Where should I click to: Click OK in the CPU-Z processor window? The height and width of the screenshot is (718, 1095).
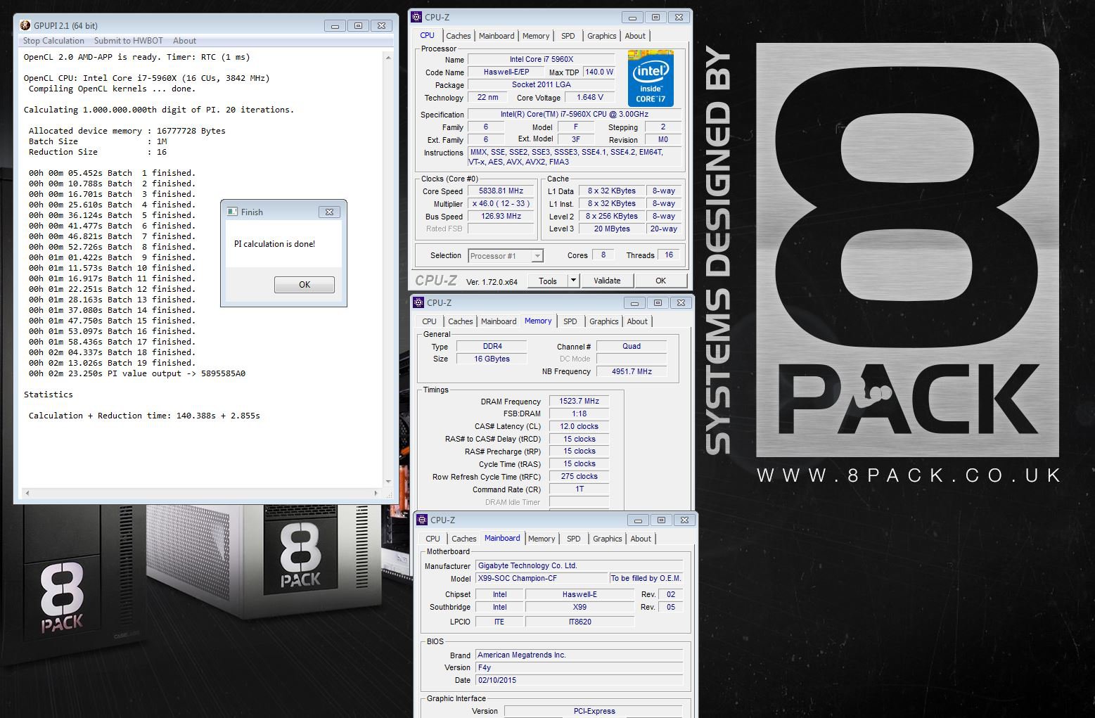click(x=660, y=281)
